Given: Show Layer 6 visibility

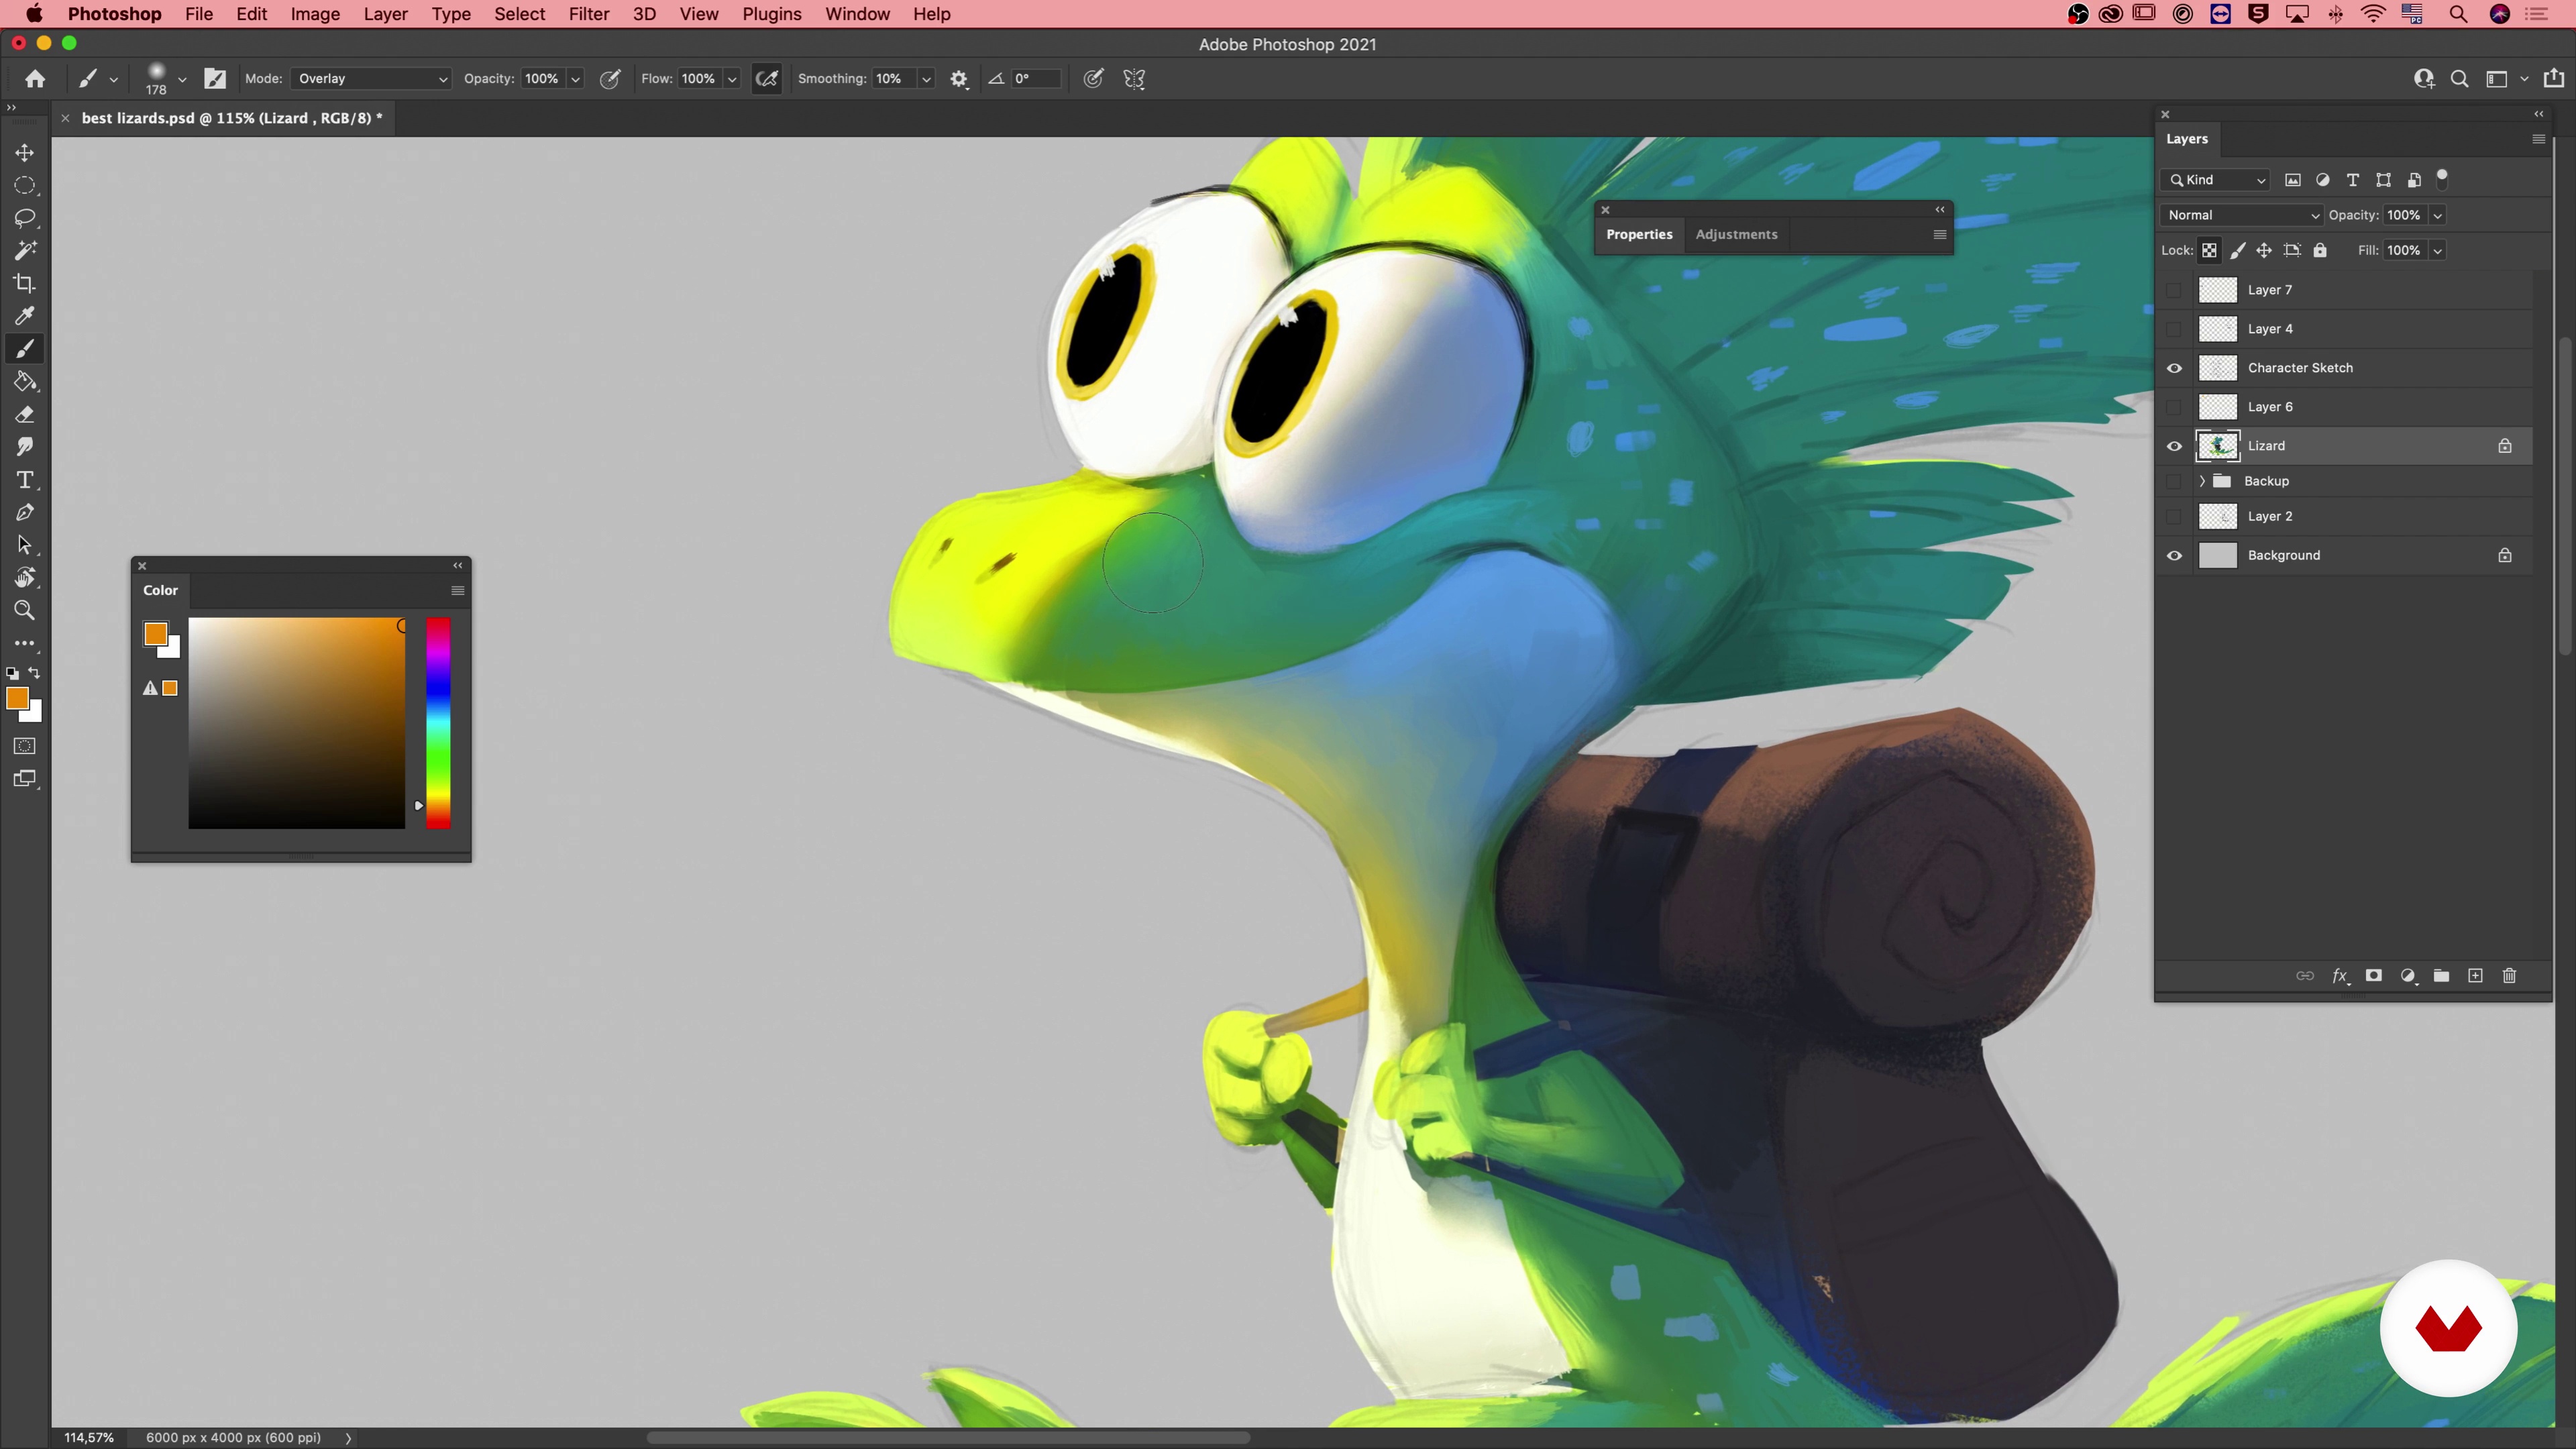Looking at the screenshot, I should click(2174, 407).
